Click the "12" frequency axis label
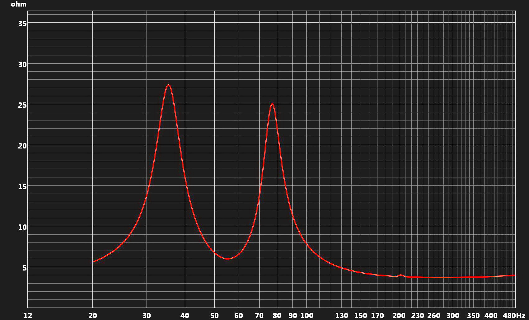 pos(28,316)
